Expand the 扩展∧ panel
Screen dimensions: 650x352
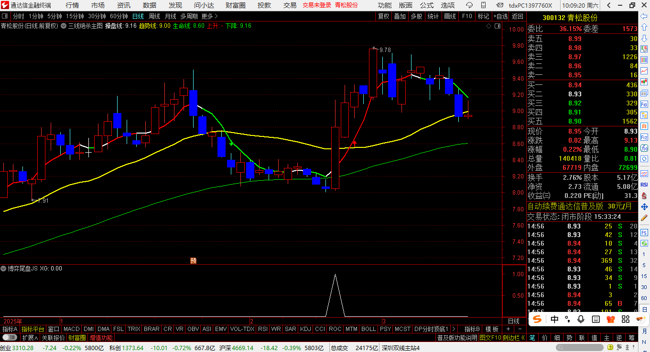click(x=30, y=337)
